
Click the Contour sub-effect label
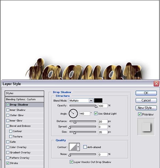tap(17, 131)
